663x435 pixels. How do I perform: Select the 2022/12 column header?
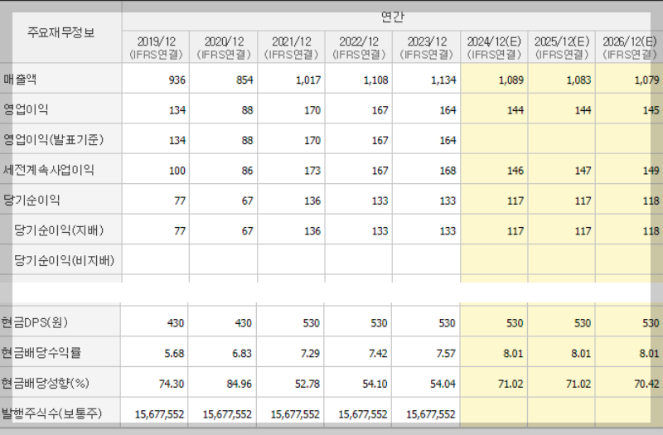tap(359, 47)
